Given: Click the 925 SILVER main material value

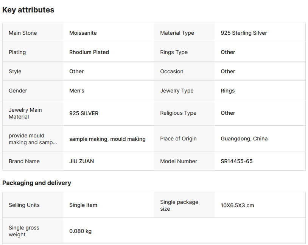Looking at the screenshot, I should pyautogui.click(x=84, y=113).
